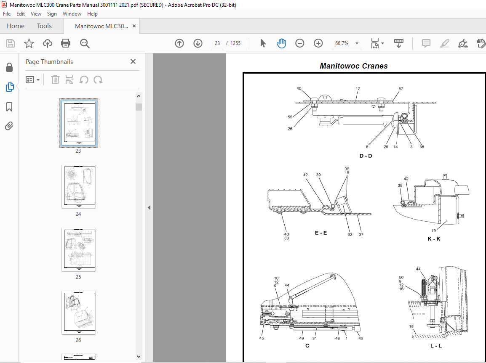Click the L - L section label
This screenshot has height=363, width=486.
(436, 346)
